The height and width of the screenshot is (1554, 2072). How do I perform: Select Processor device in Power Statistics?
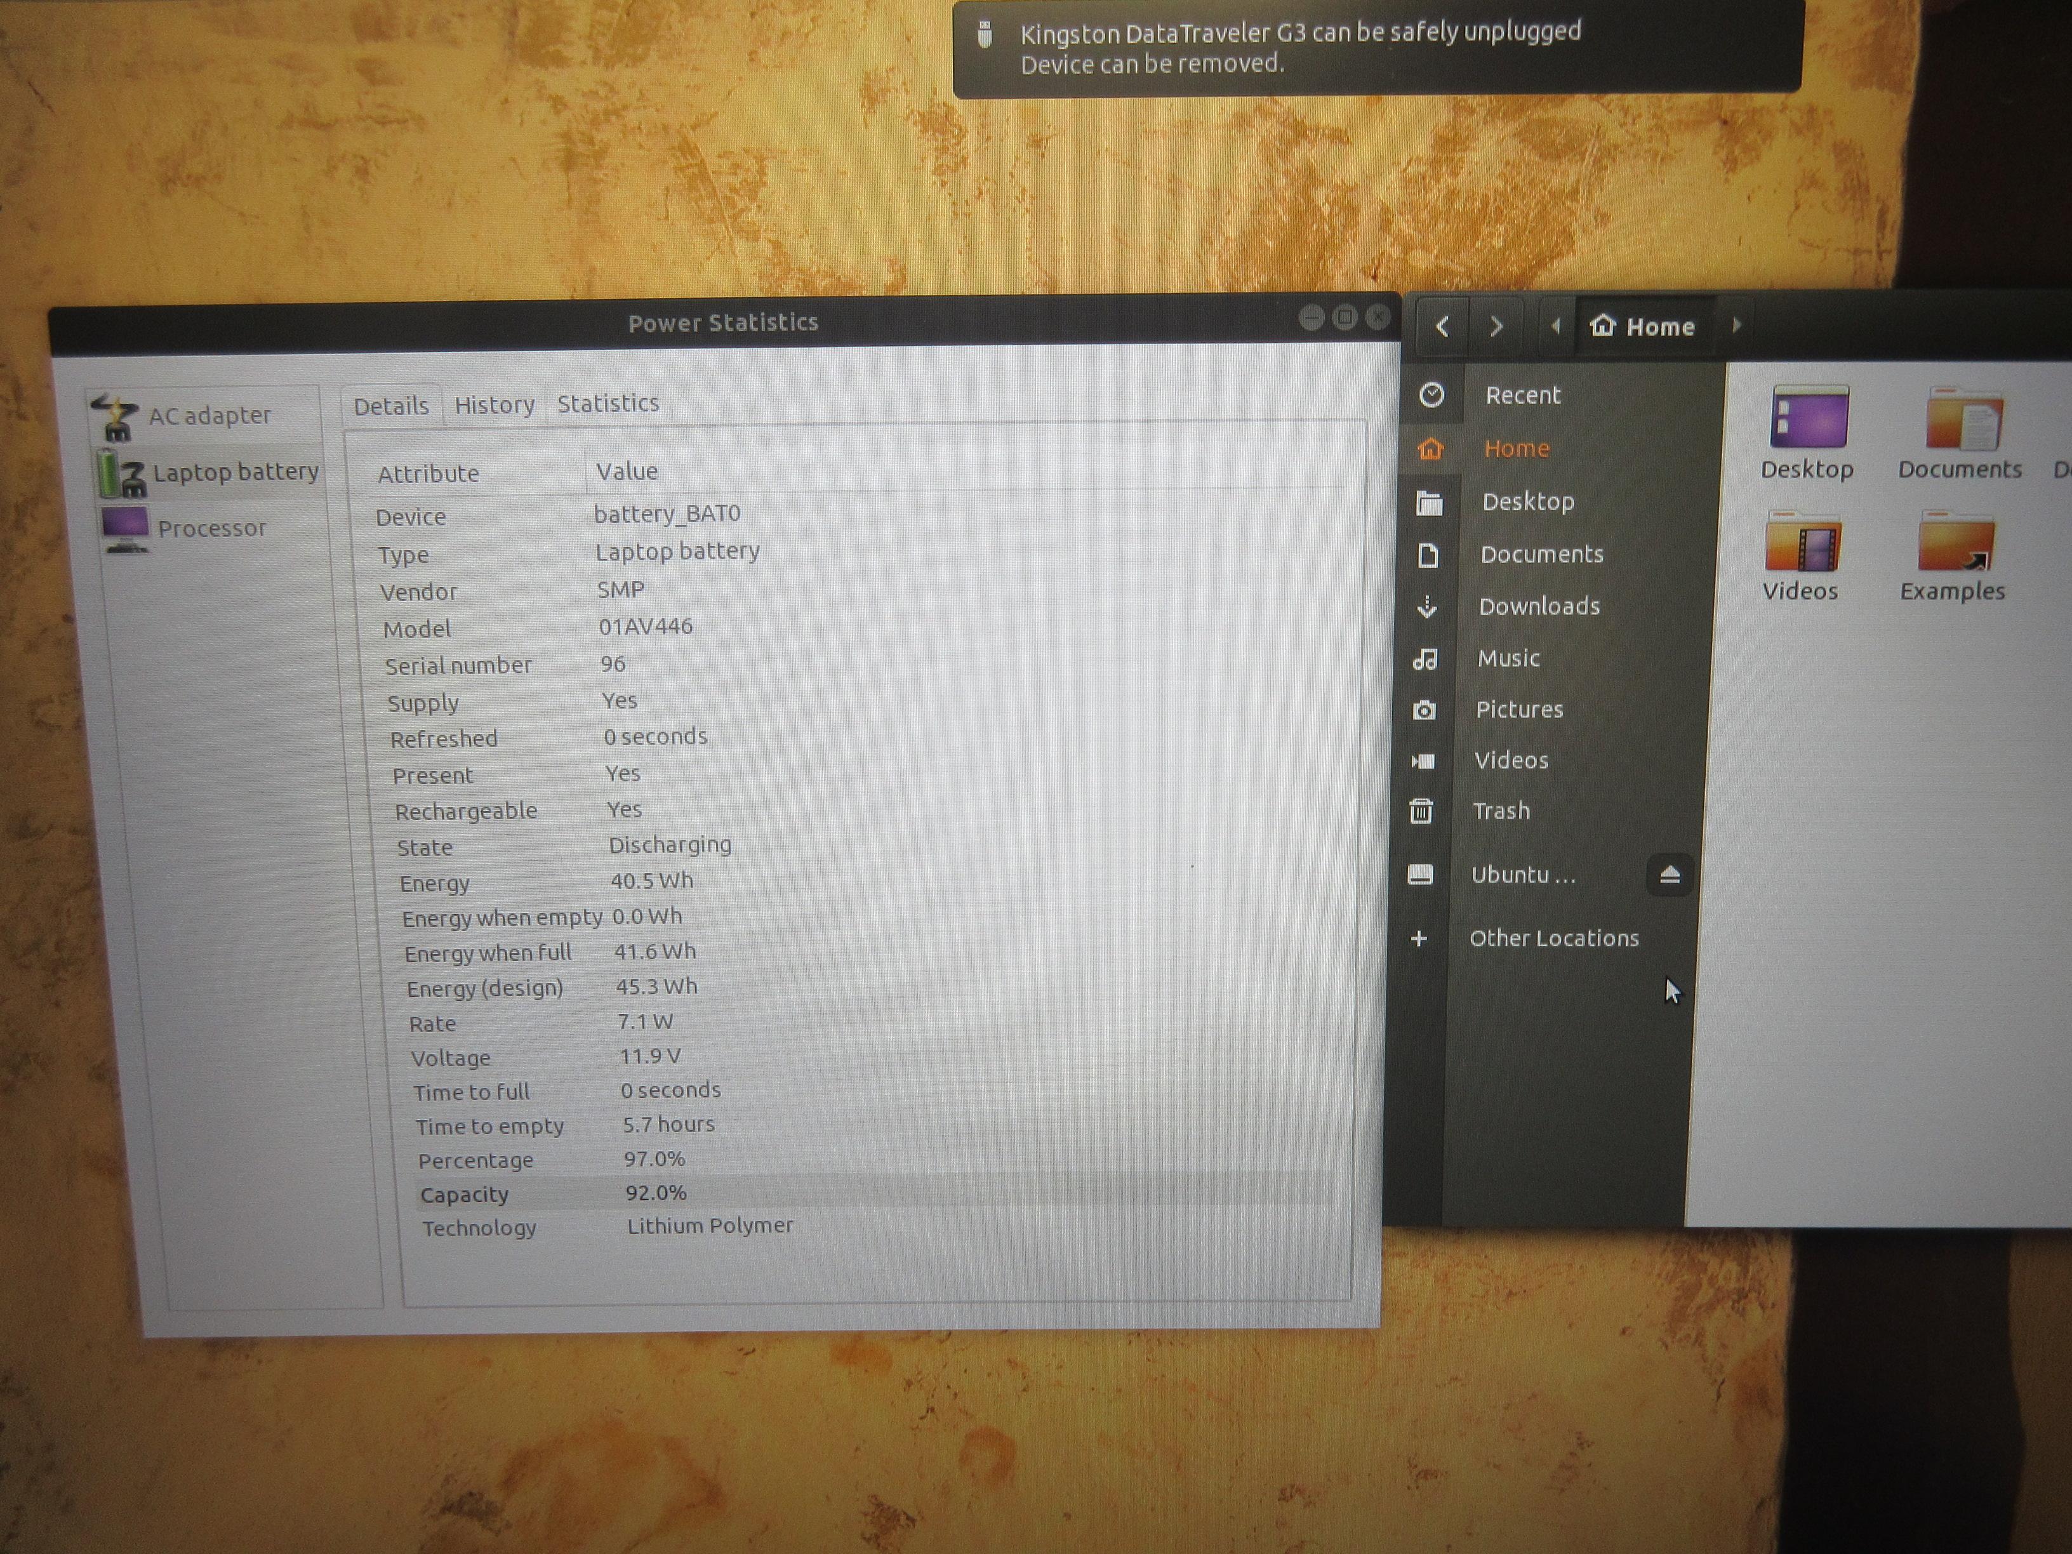click(211, 528)
